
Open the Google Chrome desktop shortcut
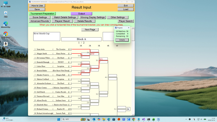point(6,35)
